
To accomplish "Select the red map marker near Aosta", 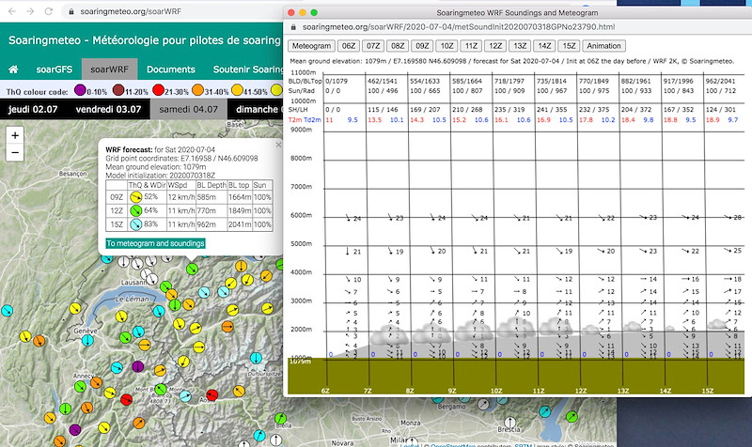I will [212, 394].
